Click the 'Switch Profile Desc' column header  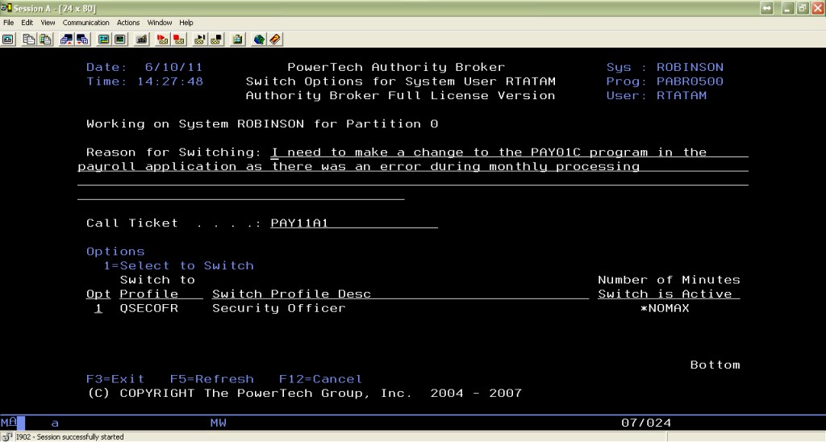291,294
